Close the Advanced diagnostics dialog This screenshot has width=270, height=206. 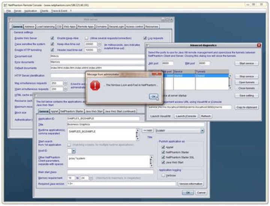[x=259, y=45]
